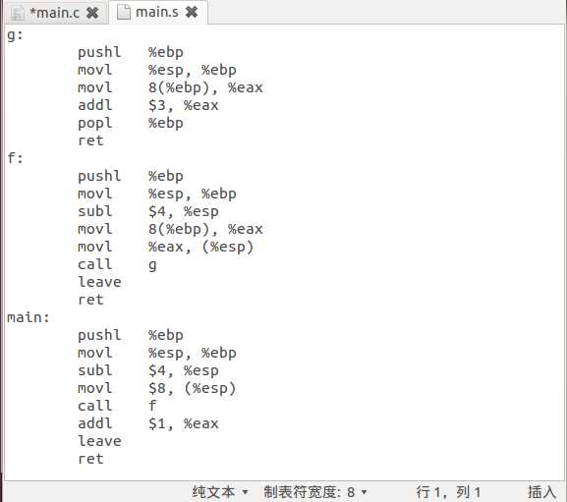
Task: Click the 行 1, 列 1 cursor position
Action: point(448,492)
